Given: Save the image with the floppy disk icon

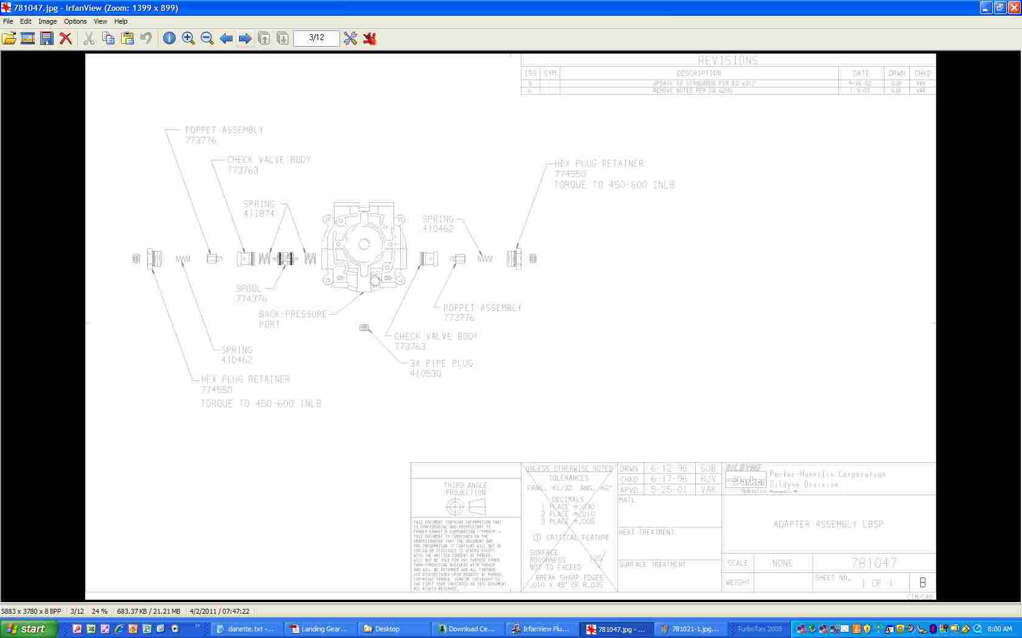Looking at the screenshot, I should [46, 38].
